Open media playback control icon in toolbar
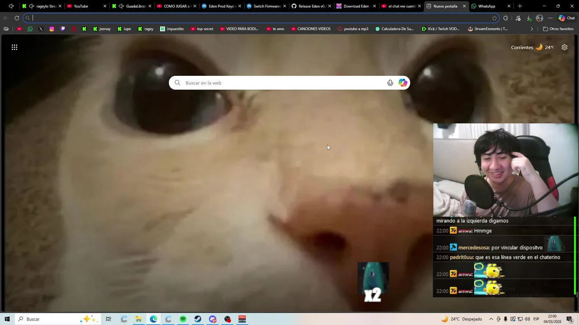 click(518, 18)
